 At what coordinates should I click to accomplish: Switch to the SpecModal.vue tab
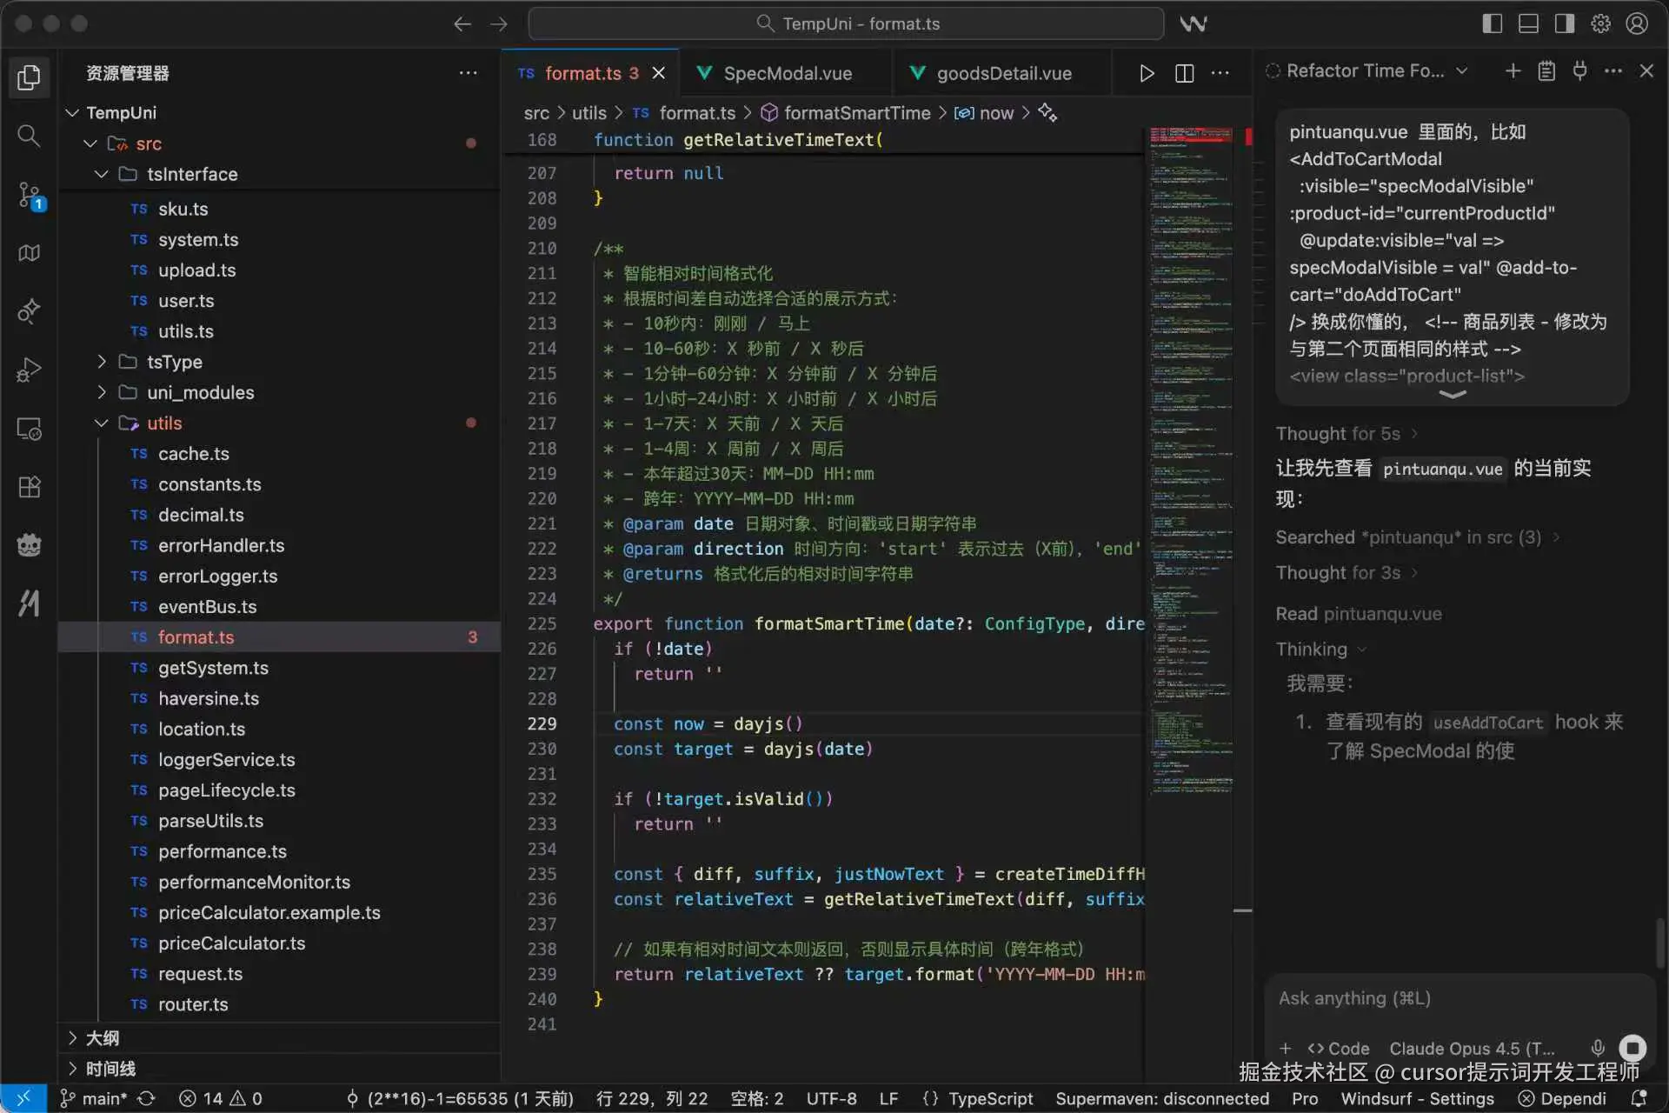(788, 73)
